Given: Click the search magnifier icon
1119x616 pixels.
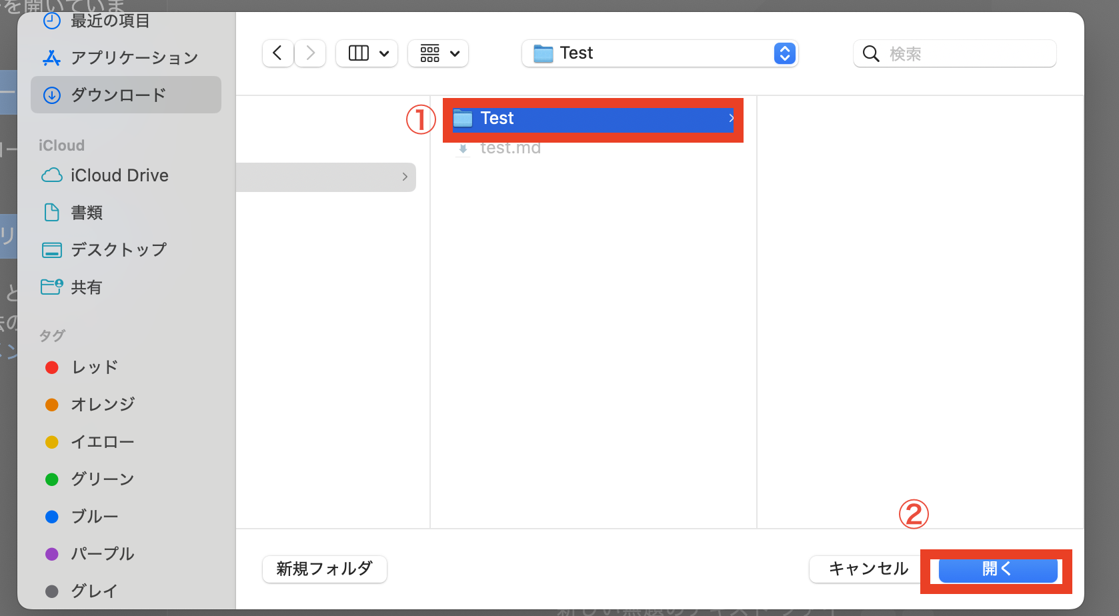Looking at the screenshot, I should [871, 53].
